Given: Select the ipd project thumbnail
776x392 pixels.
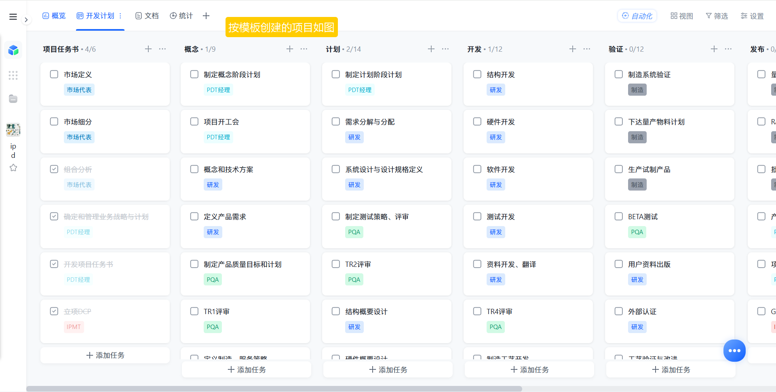Looking at the screenshot, I should coord(13,130).
